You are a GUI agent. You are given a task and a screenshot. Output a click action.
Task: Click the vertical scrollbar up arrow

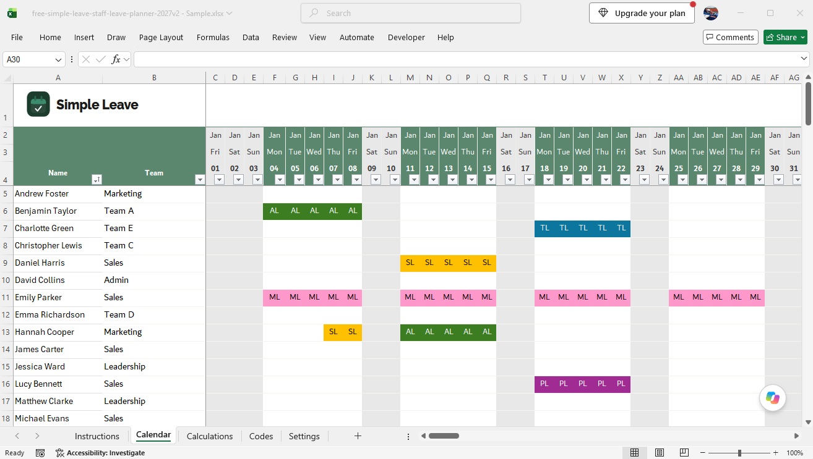[x=808, y=77]
